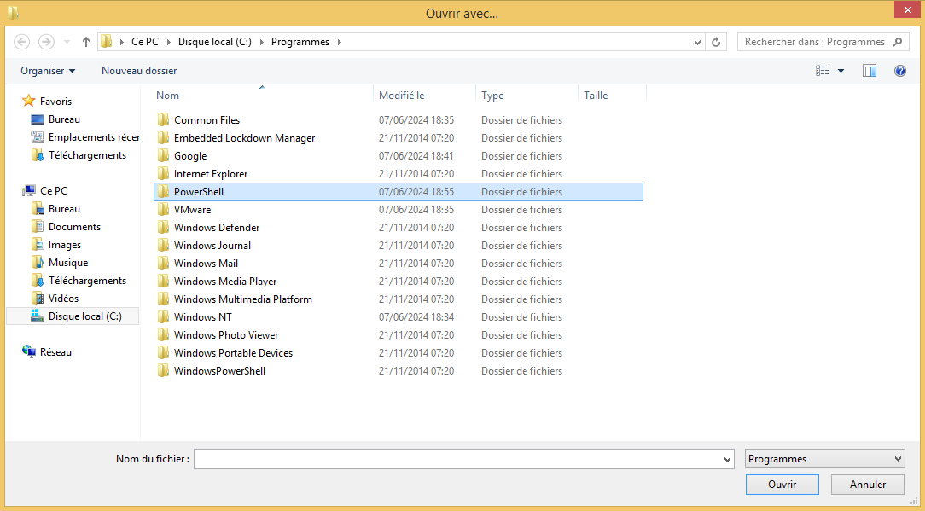Click the Windows Defender folder icon
This screenshot has height=511, width=925.
(164, 228)
